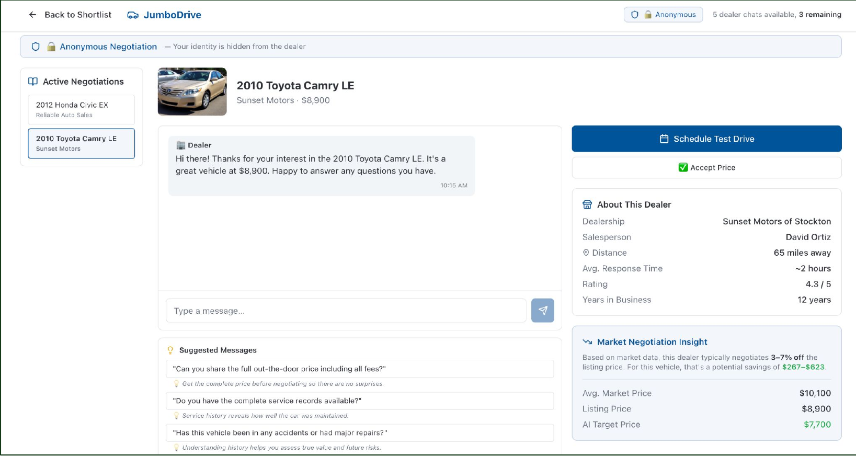The image size is (856, 456).
Task: Click the back arrow icon beside Back to Shortlist
Action: (x=32, y=15)
